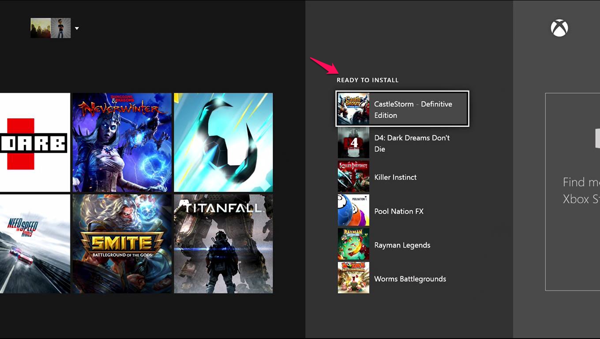Click the Killer Instinct cover icon
The image size is (600, 339).
point(353,177)
